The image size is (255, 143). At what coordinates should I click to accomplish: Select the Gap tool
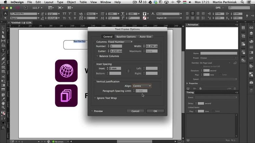pos(3,41)
